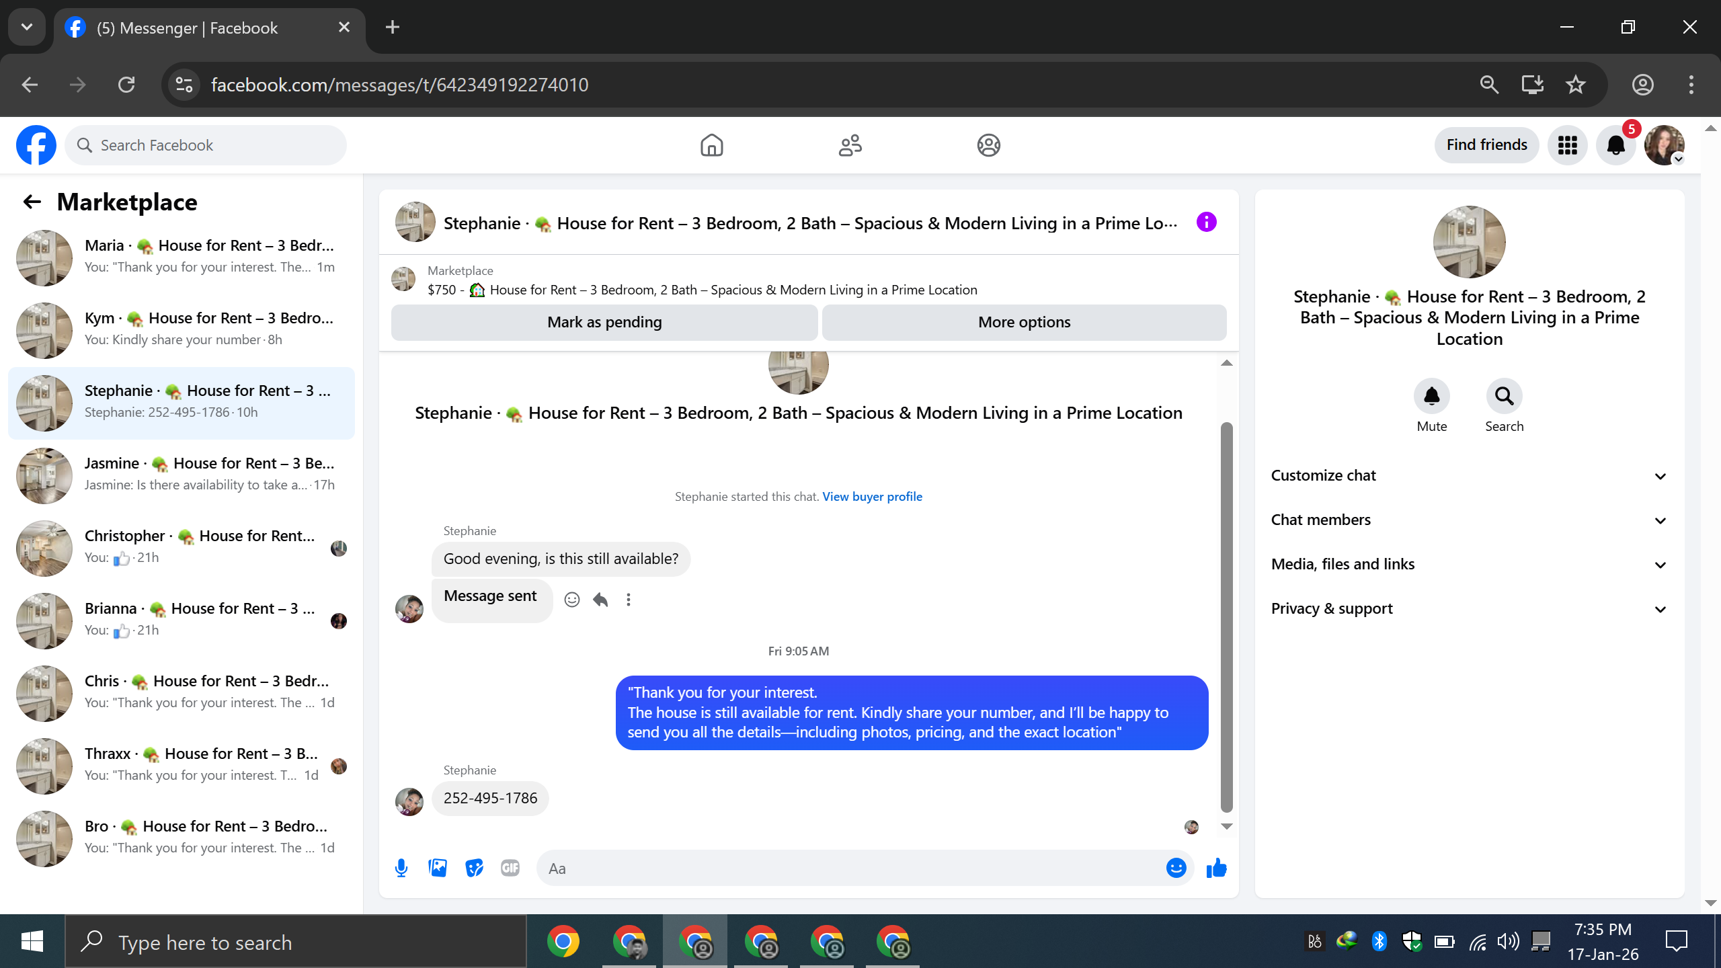The width and height of the screenshot is (1721, 968).
Task: Mute this conversation with bell icon
Action: (x=1431, y=397)
